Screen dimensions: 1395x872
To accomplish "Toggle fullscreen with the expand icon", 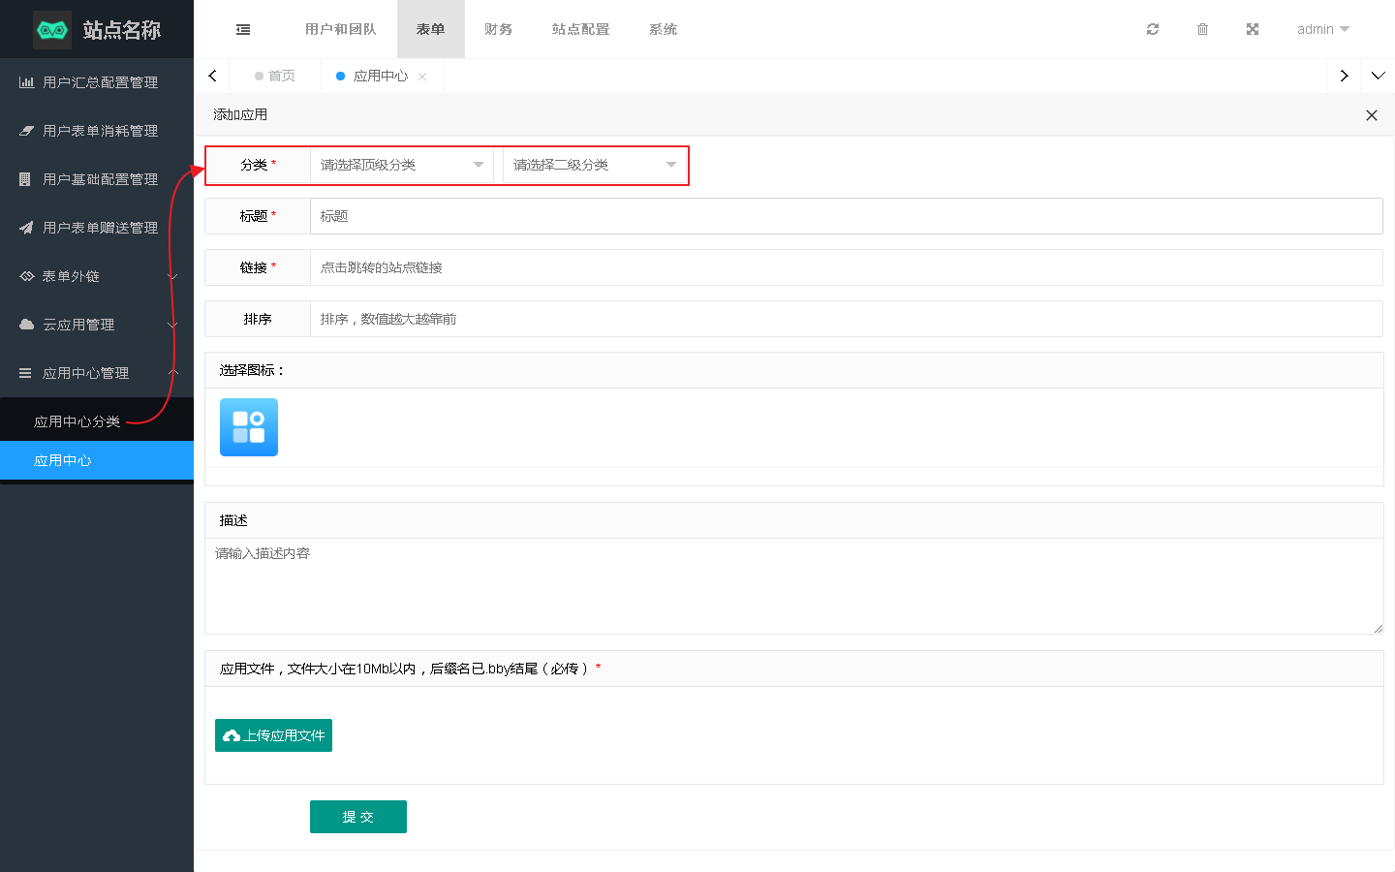I will coord(1253,29).
